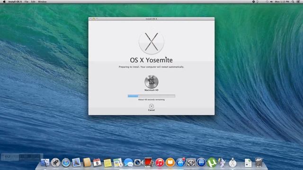Open Calendar showing 9 in Dock

[97, 162]
